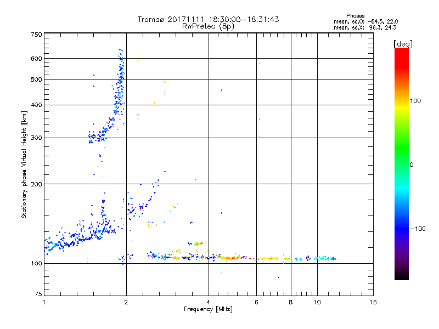Image resolution: width=439 pixels, height=329 pixels.
Task: Click the x-axis tick label '10'
Action: [317, 302]
